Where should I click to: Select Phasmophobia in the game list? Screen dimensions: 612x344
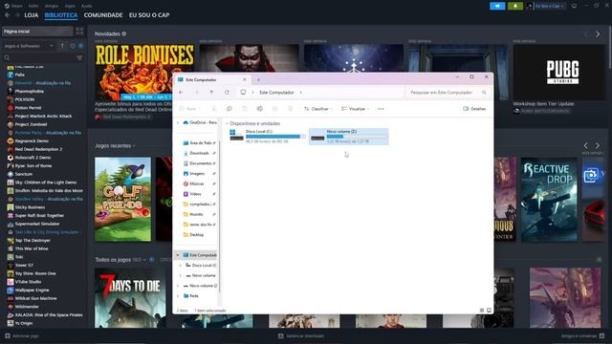30,92
